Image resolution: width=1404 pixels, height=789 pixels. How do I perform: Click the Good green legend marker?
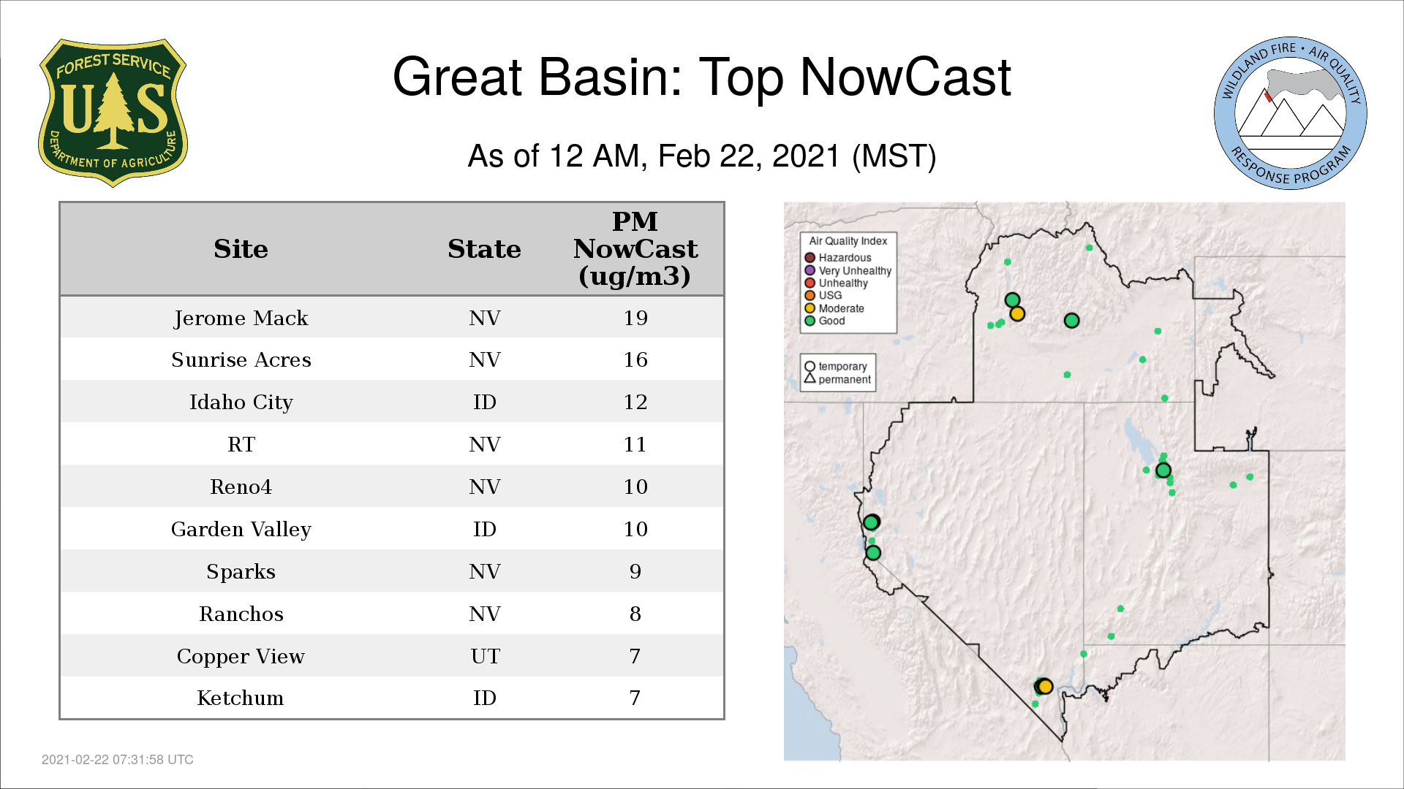pyautogui.click(x=809, y=321)
